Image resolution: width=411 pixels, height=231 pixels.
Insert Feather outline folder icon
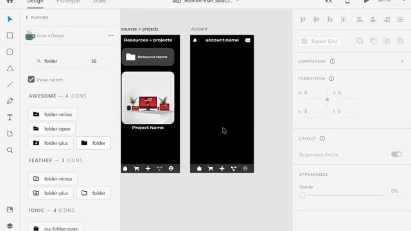(x=93, y=193)
